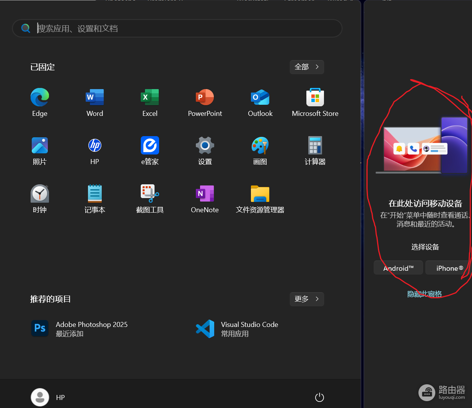Open the HP user account avatar
Screen dimensions: 472x408
point(40,398)
